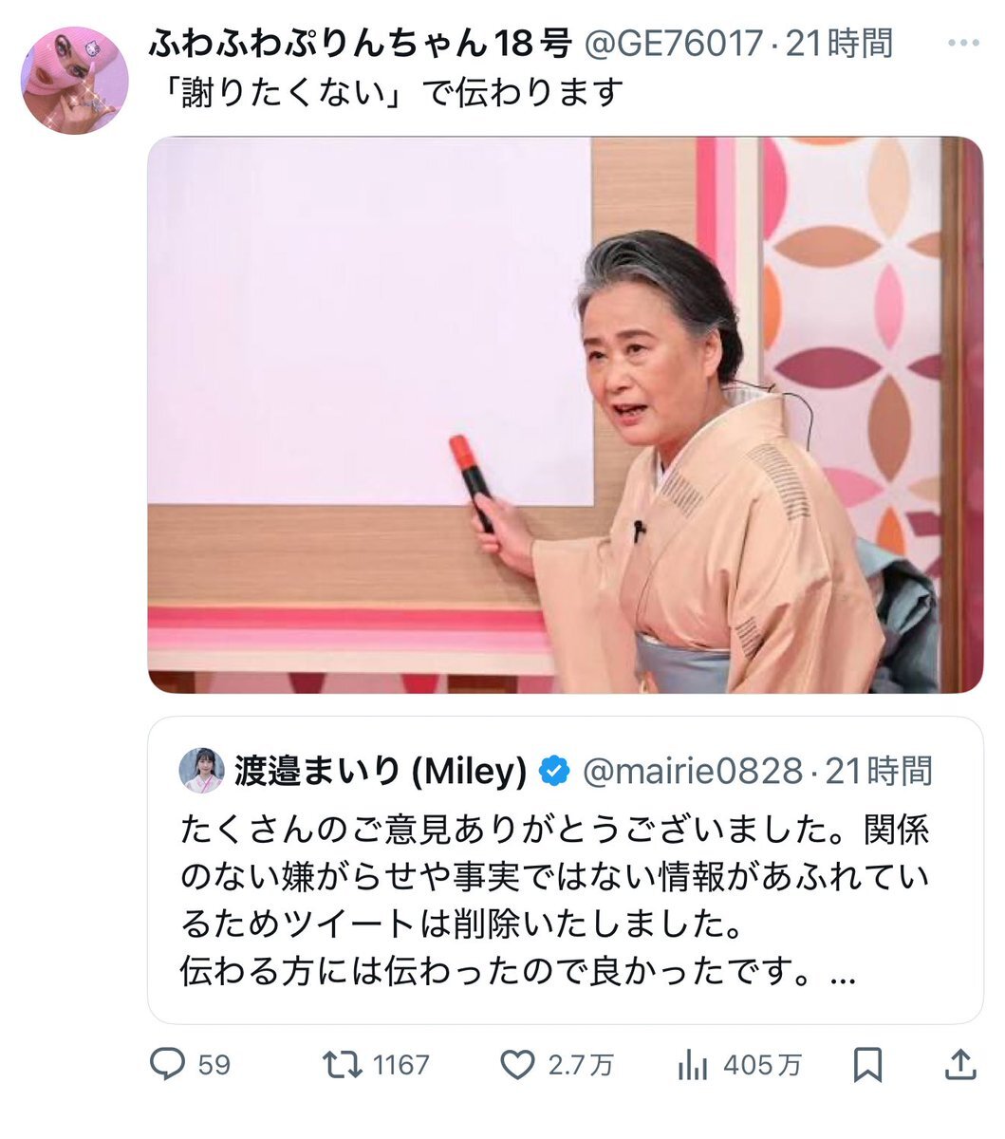Visit the @GE76017 handle

point(672,43)
